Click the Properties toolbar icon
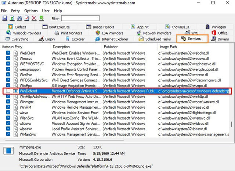 coord(27,18)
